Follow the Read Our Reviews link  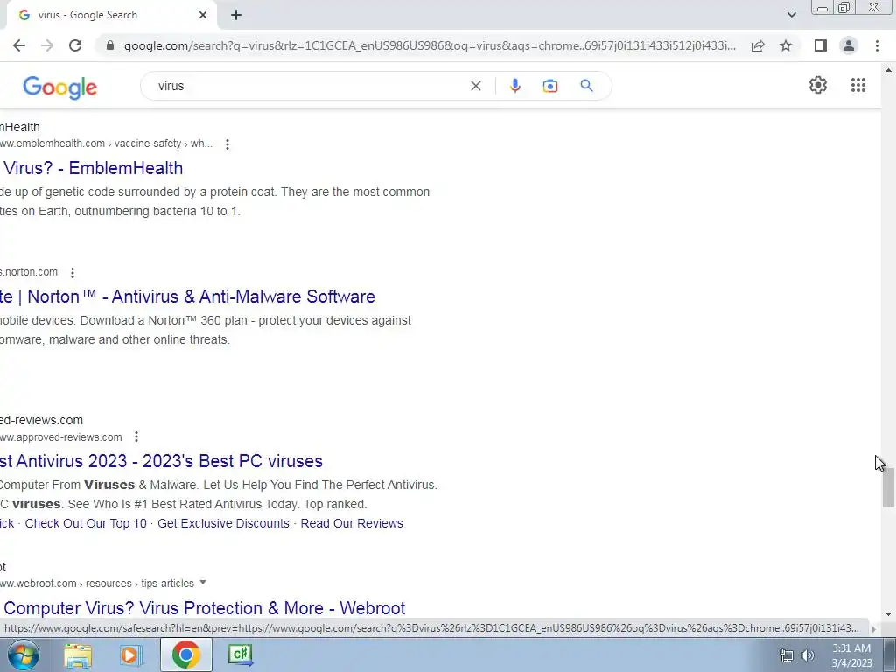352,523
